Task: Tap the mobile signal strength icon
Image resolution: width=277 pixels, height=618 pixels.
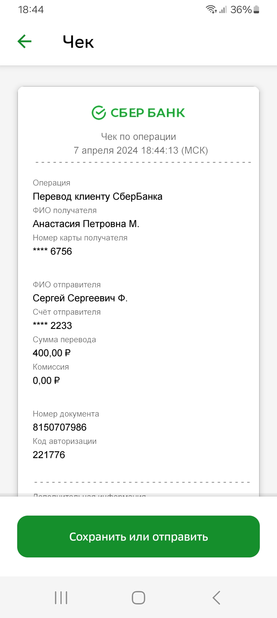Action: [x=223, y=9]
